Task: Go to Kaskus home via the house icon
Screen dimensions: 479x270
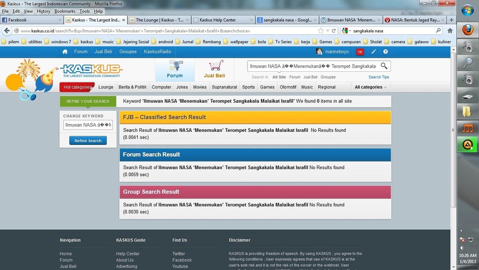Action: [x=65, y=52]
